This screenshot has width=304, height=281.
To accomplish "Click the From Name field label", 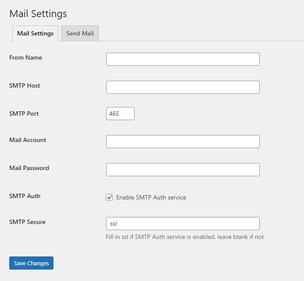I will pos(25,57).
